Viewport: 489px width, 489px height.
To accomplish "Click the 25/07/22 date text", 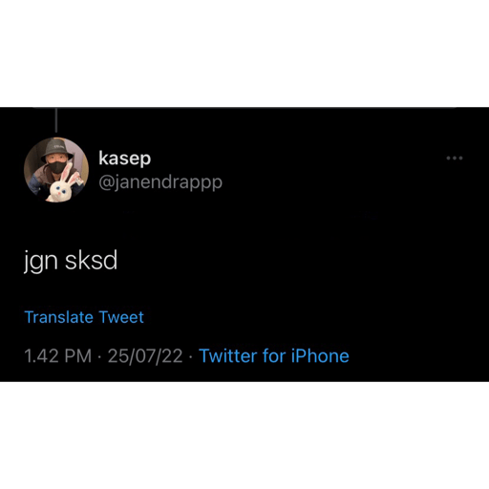I will tap(145, 356).
